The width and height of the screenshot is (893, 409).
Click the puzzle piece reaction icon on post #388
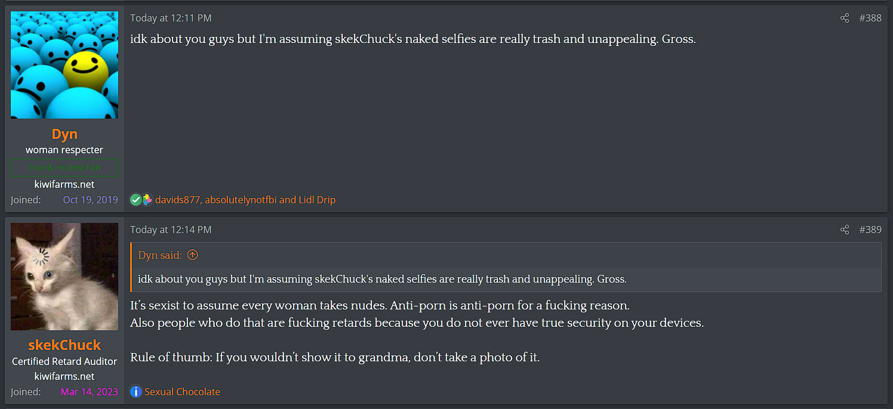point(147,200)
